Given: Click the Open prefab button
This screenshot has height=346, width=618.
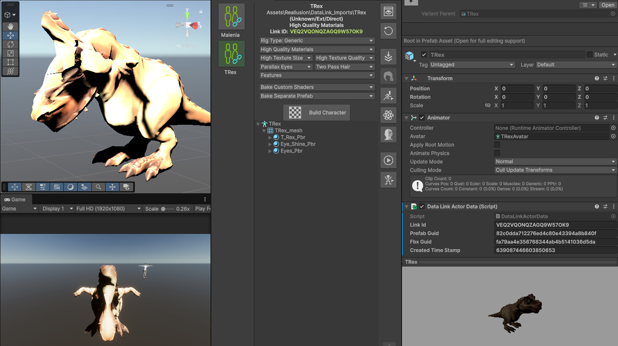Looking at the screenshot, I should 608,5.
